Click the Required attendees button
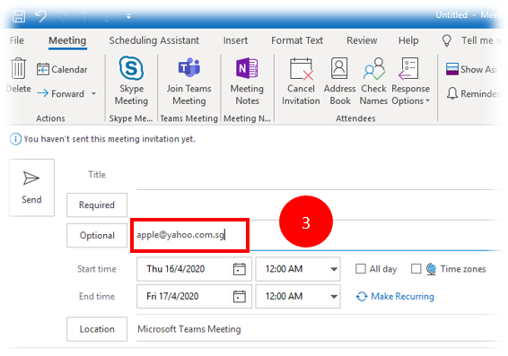This screenshot has height=356, width=508. (x=97, y=204)
